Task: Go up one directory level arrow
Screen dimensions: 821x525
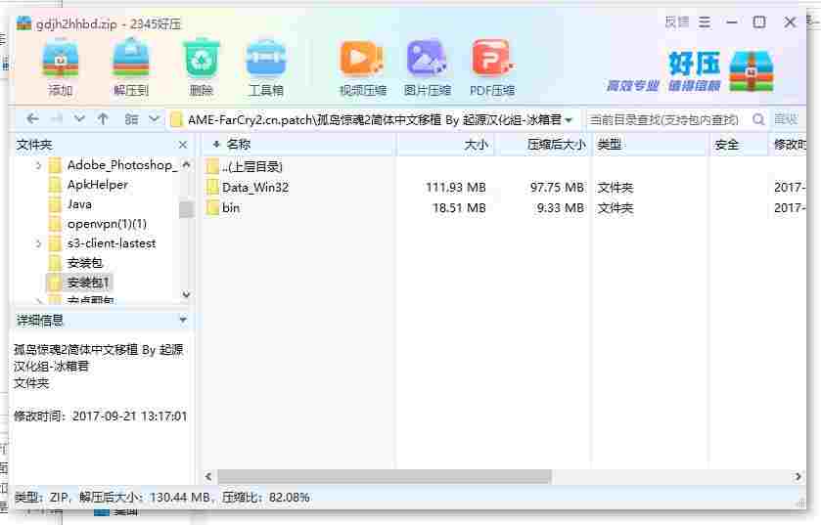Action: (x=103, y=119)
